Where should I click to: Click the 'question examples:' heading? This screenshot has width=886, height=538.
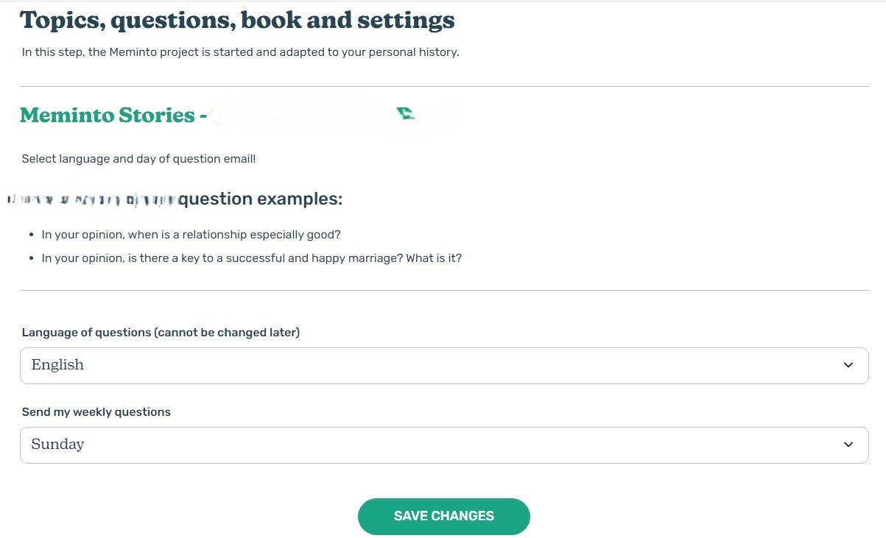[261, 199]
